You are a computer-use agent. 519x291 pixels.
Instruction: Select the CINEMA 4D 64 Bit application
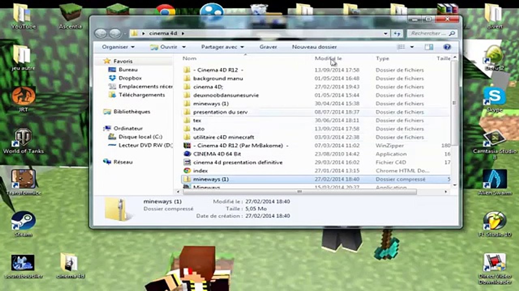coord(217,154)
